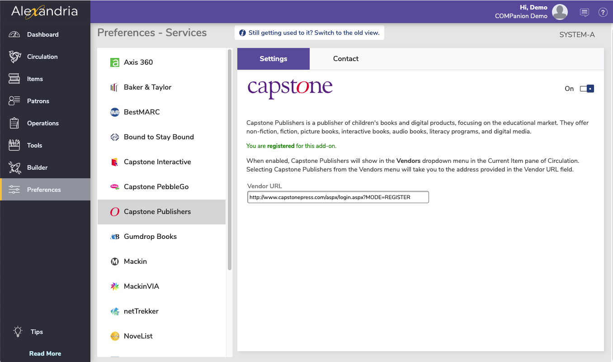
Task: Select Baker & Taylor from the services list
Action: point(147,87)
